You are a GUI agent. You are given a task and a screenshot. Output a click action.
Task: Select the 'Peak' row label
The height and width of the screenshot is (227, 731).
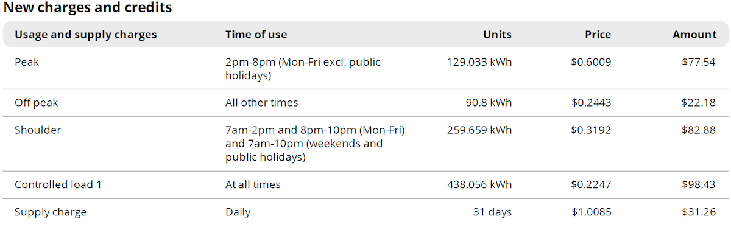pyautogui.click(x=27, y=62)
